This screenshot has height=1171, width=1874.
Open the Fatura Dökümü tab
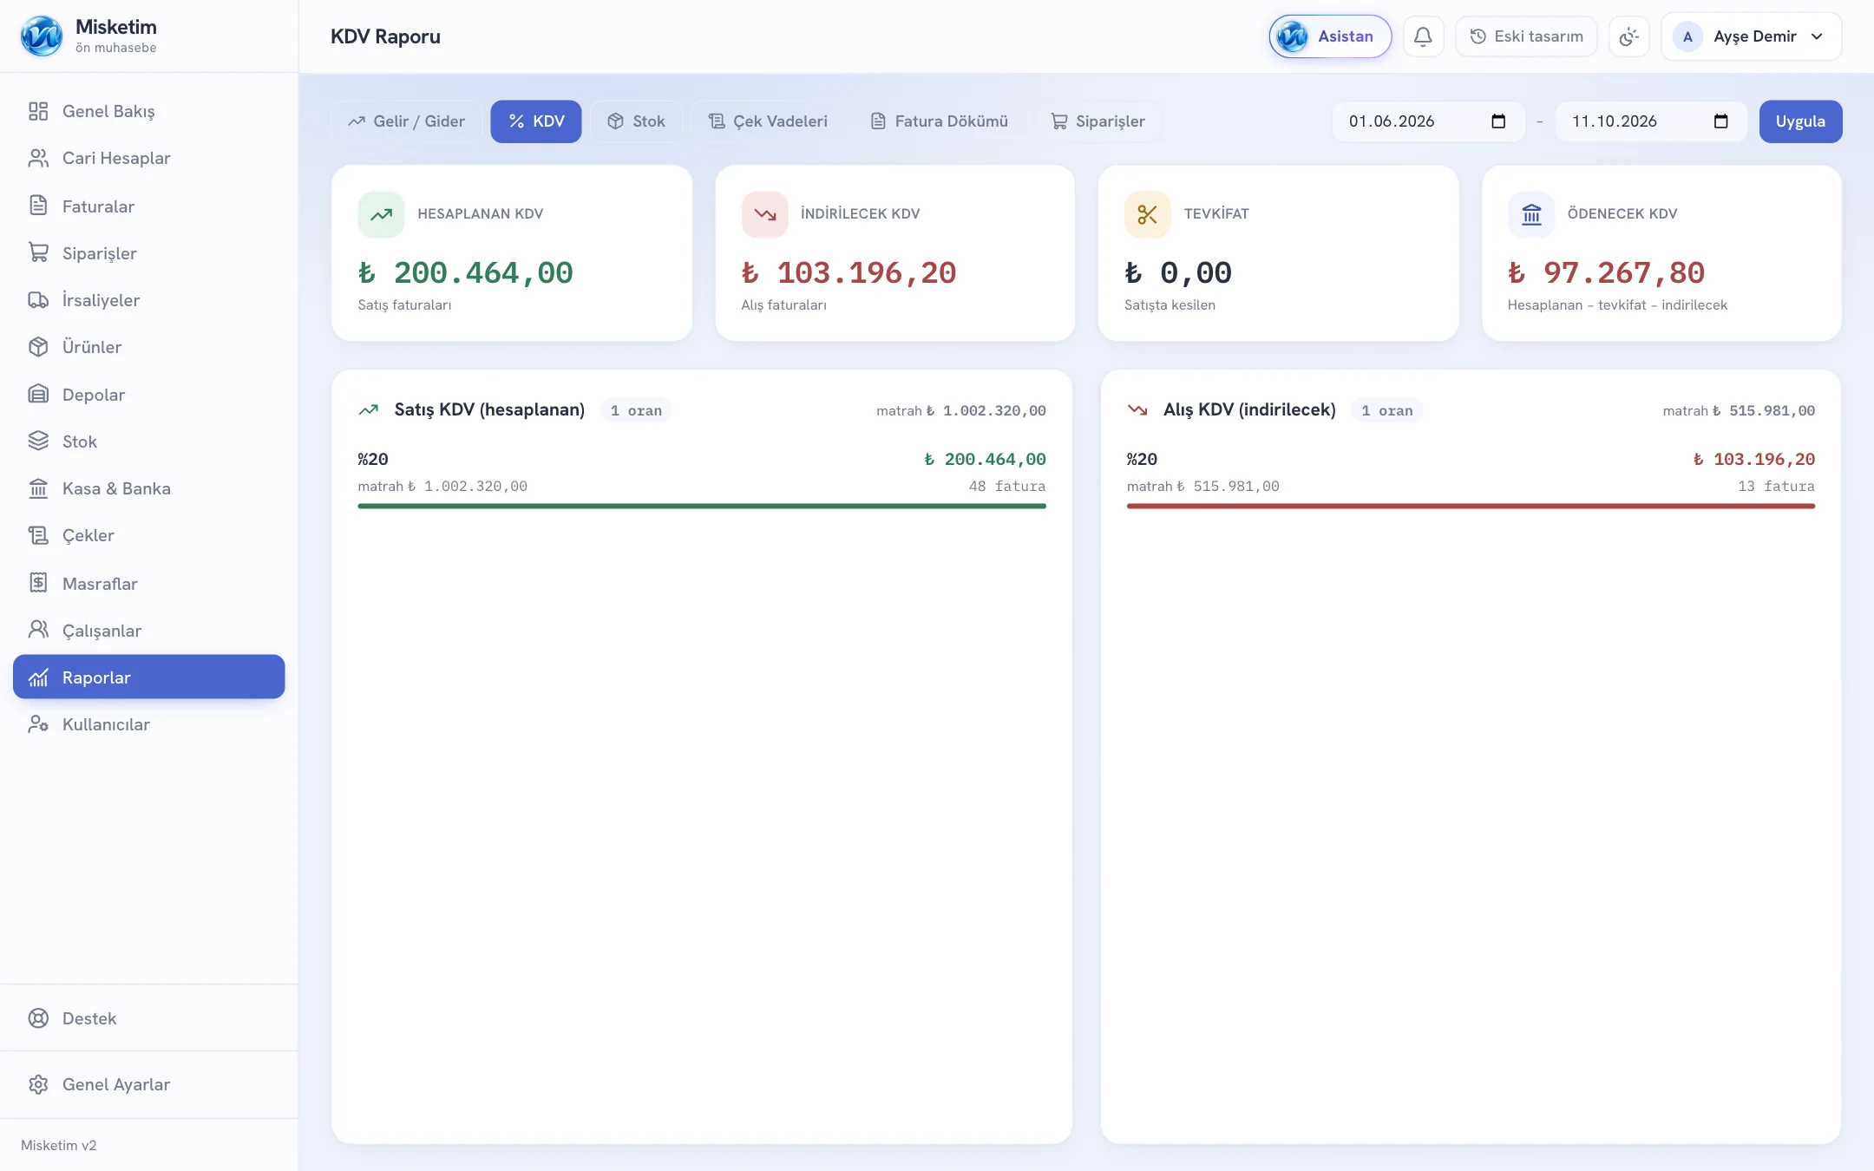pyautogui.click(x=939, y=121)
